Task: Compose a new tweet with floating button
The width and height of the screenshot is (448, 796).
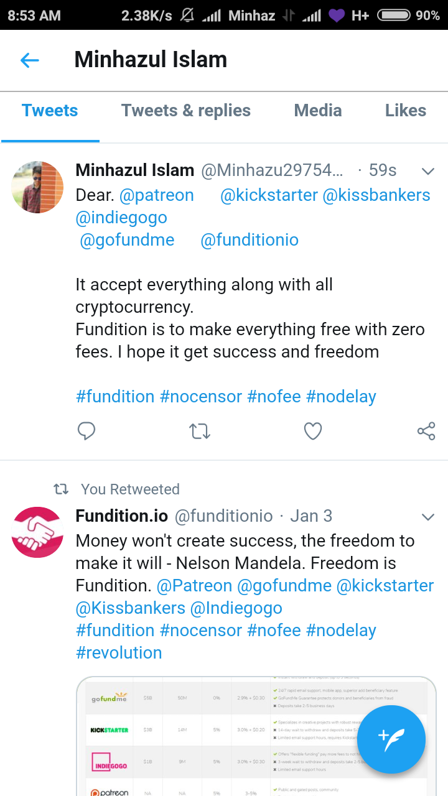Action: tap(391, 739)
